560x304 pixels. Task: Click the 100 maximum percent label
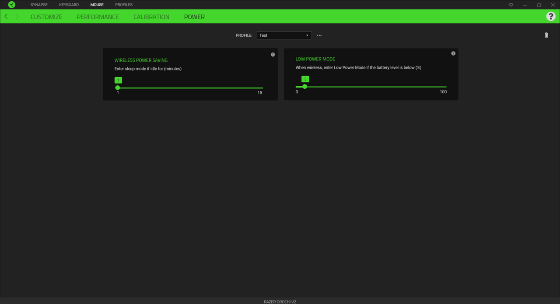(x=443, y=92)
